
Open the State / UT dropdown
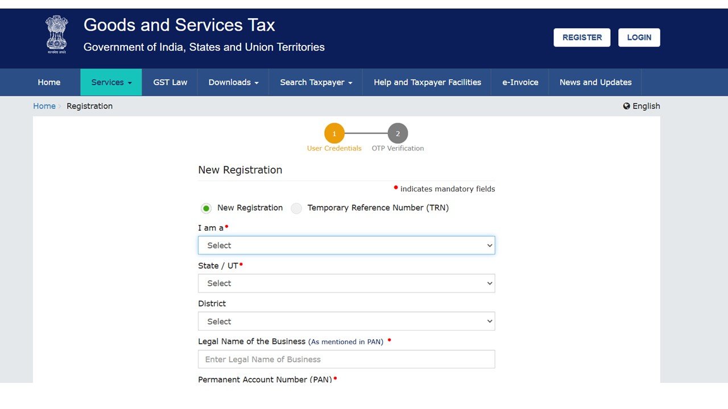click(346, 283)
